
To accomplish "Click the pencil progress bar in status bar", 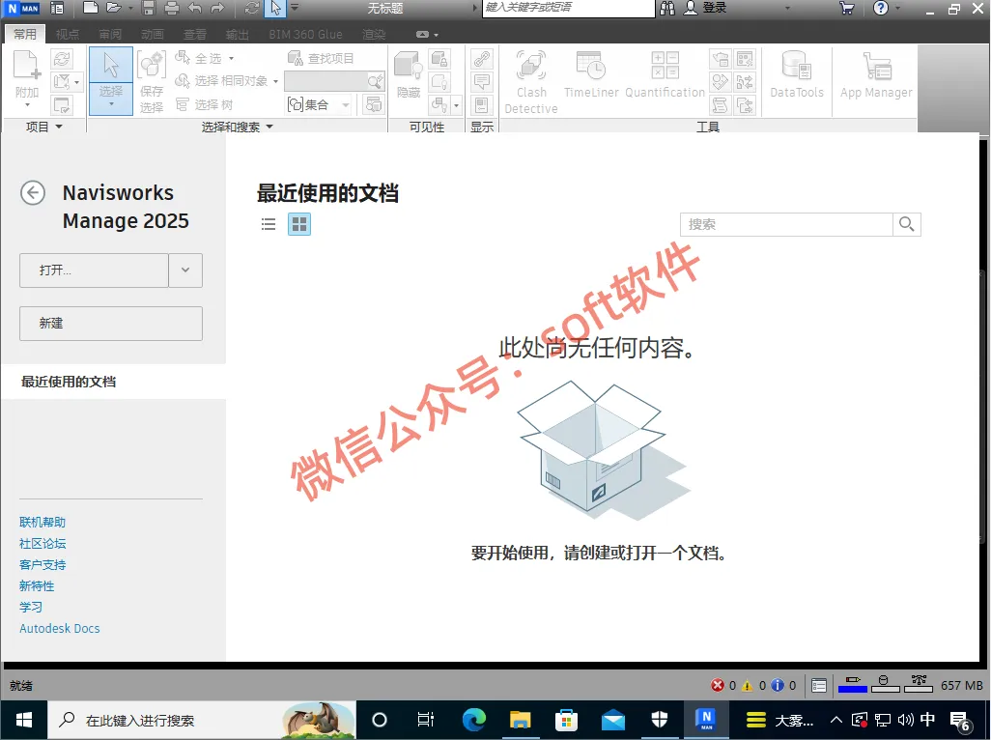I will [x=853, y=684].
